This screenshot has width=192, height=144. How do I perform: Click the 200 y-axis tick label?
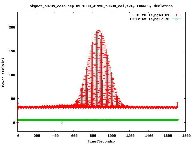(x=12, y=27)
